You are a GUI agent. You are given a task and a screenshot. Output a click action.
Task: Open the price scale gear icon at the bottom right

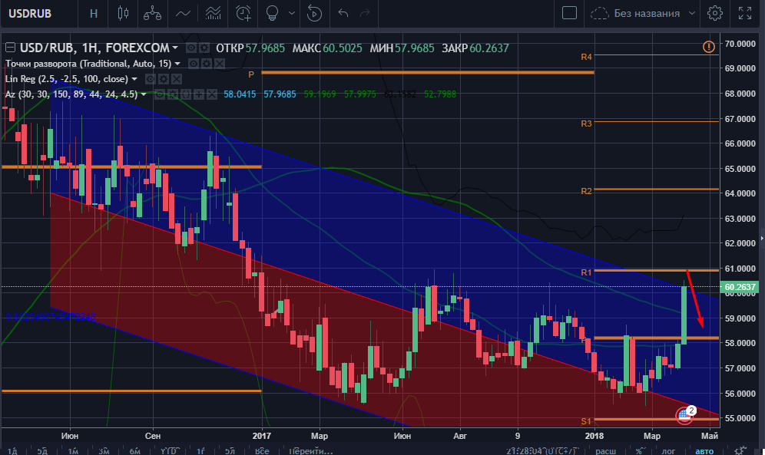pyautogui.click(x=741, y=450)
